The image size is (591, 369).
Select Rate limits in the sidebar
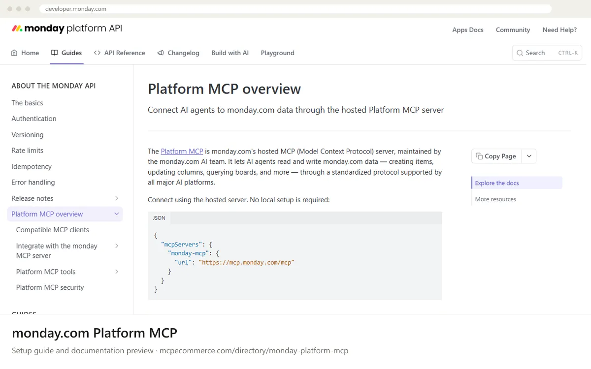click(28, 151)
